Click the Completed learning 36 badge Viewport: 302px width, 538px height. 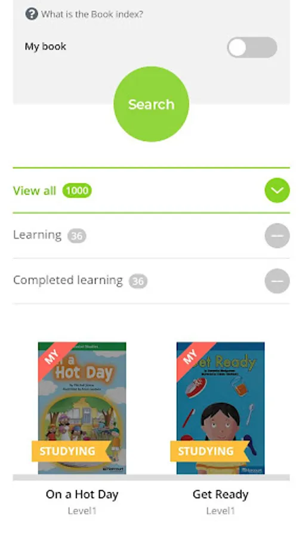coord(138,282)
